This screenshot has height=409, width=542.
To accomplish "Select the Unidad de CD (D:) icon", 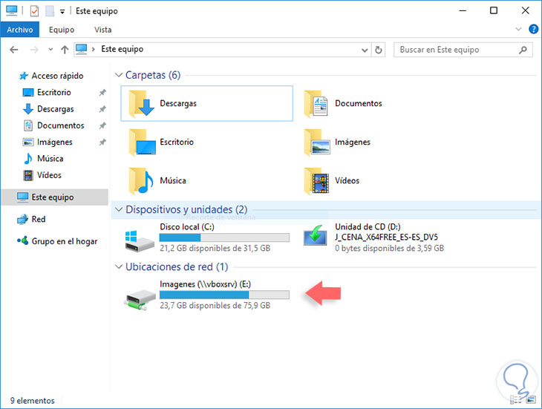I will (316, 235).
